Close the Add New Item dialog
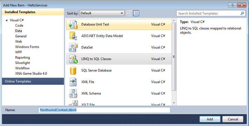The height and width of the screenshot is (126, 249). (x=242, y=5)
